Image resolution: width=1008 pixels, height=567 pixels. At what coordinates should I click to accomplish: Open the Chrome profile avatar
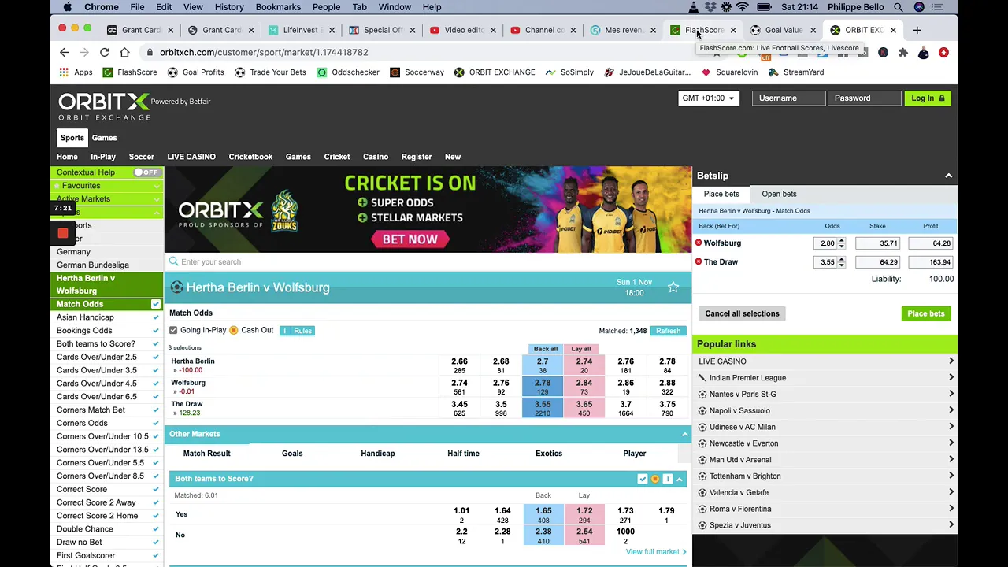pyautogui.click(x=924, y=53)
